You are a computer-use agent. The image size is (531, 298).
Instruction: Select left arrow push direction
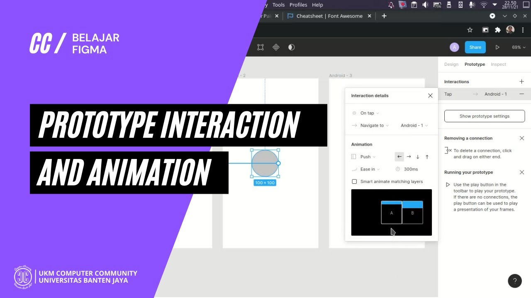coord(399,157)
